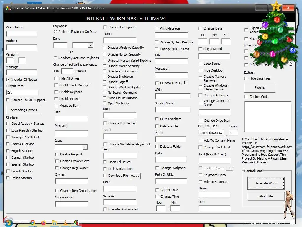This screenshot has width=302, height=227.
Task: Focus the 1 IN chance input box
Action: (67, 71)
